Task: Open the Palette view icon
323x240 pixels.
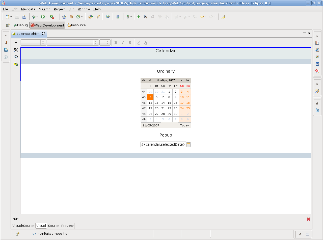Action: click(317, 91)
